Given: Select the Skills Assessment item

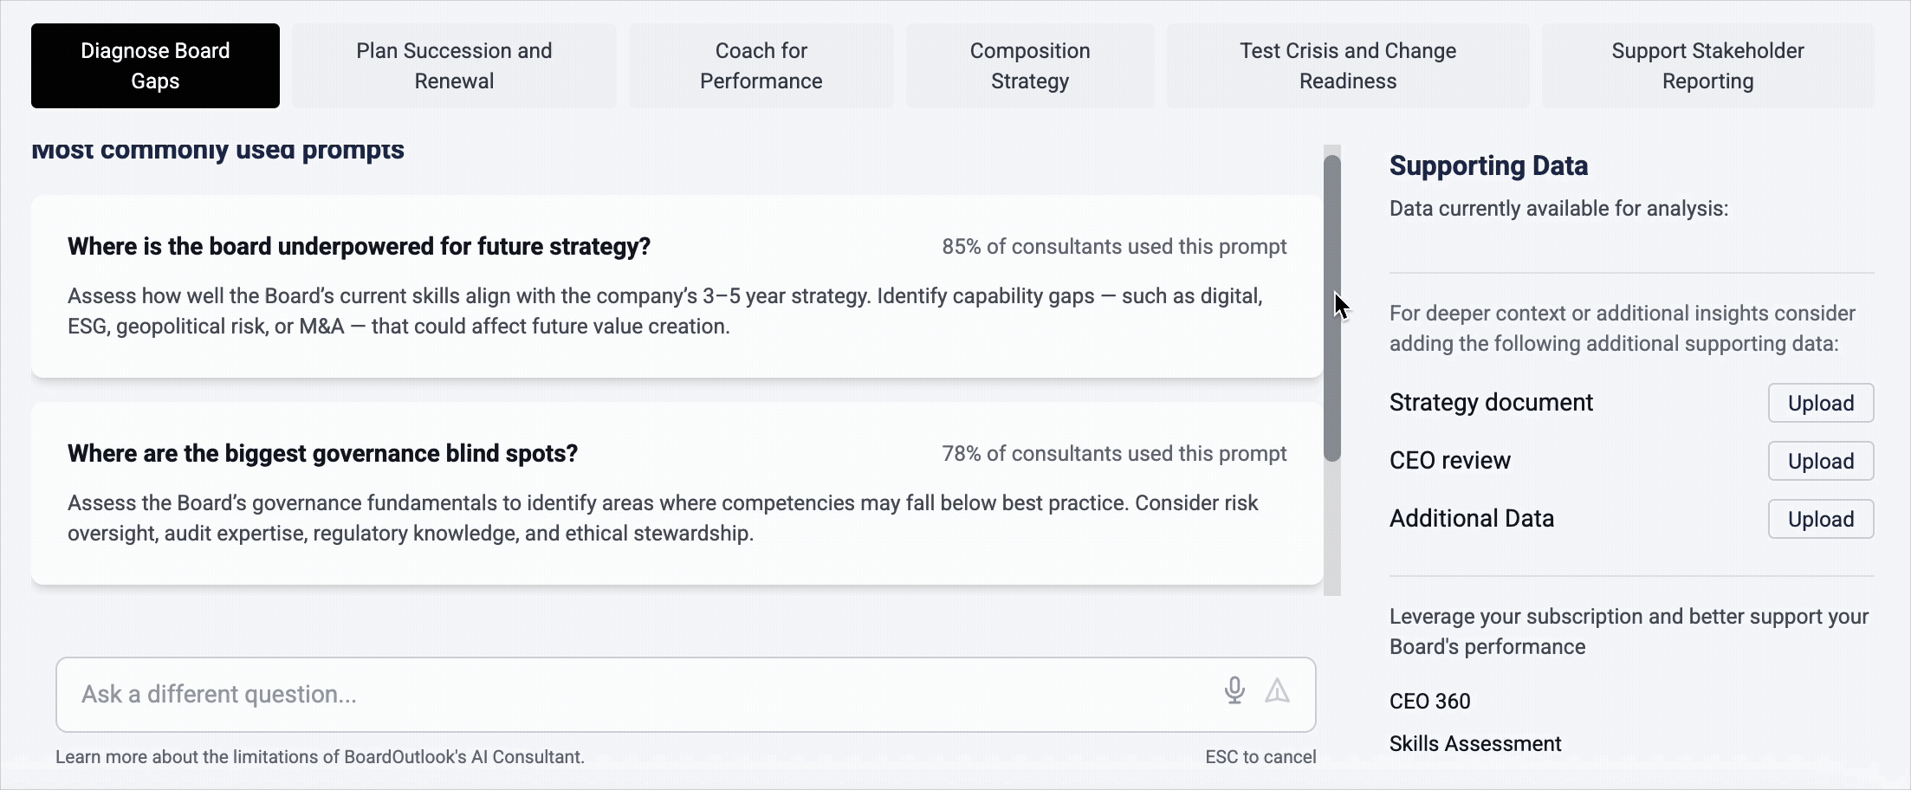Looking at the screenshot, I should point(1474,743).
